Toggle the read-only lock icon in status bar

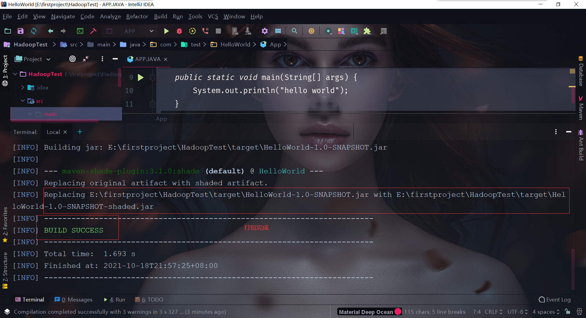567,312
